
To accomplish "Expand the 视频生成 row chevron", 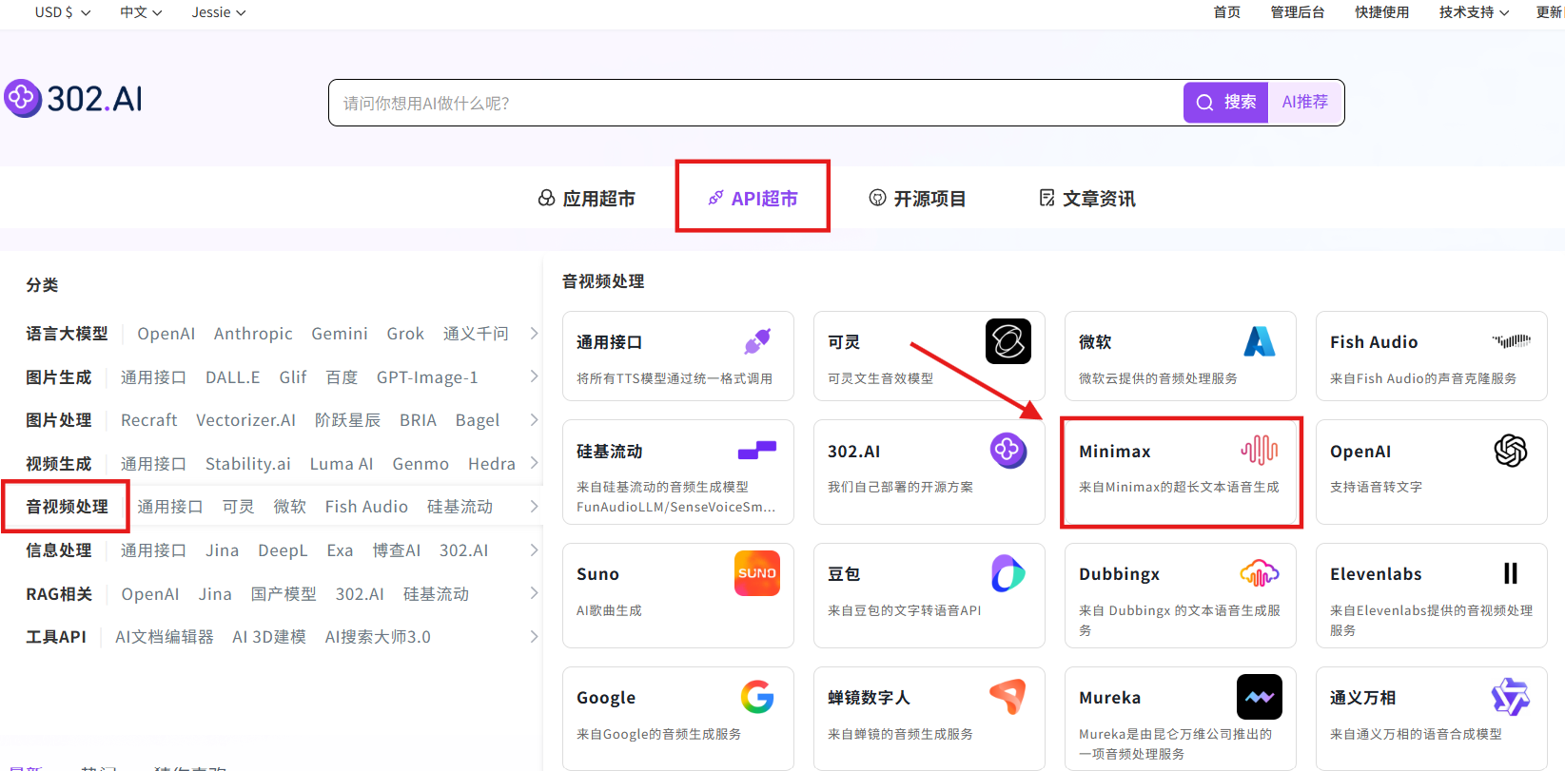I will (x=534, y=463).
